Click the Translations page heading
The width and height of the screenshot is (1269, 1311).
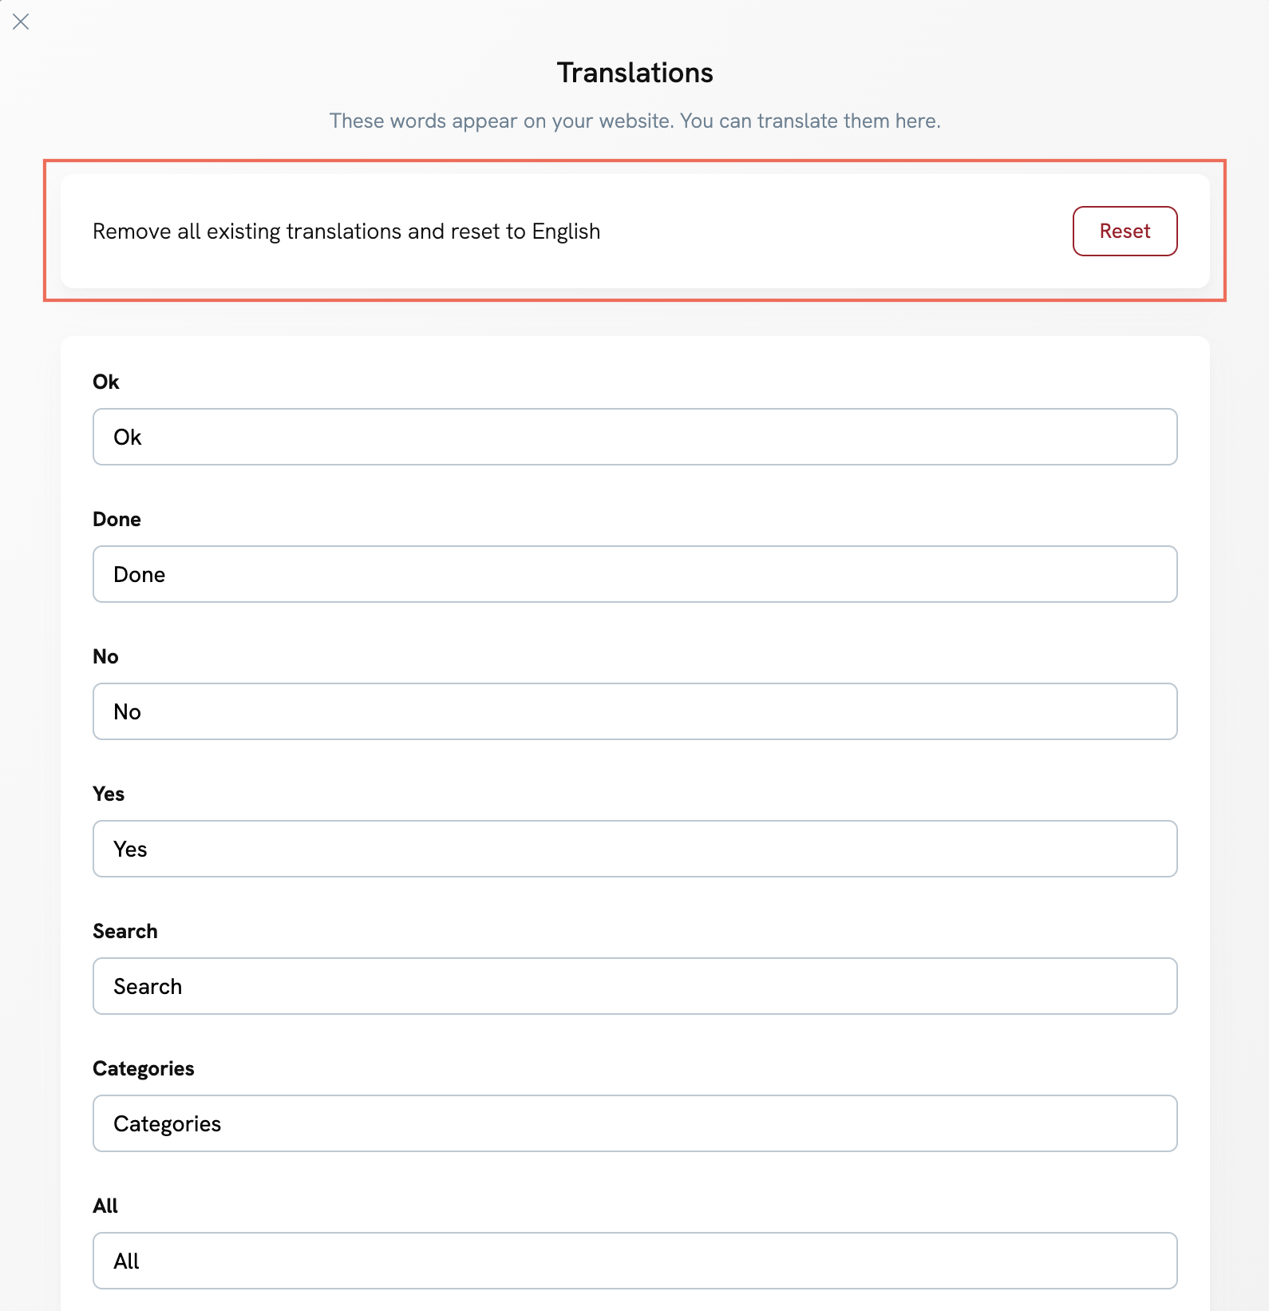(x=634, y=73)
